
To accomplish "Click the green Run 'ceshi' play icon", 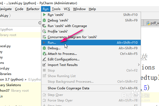I will pyautogui.click(x=44, y=15).
